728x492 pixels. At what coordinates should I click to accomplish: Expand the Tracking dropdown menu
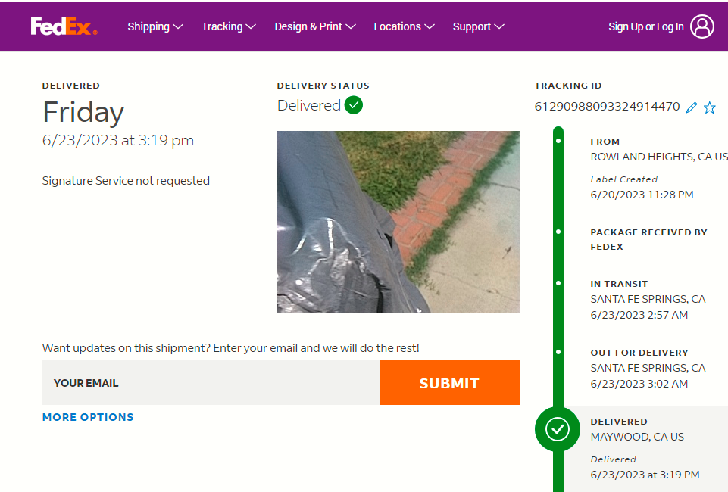(228, 26)
